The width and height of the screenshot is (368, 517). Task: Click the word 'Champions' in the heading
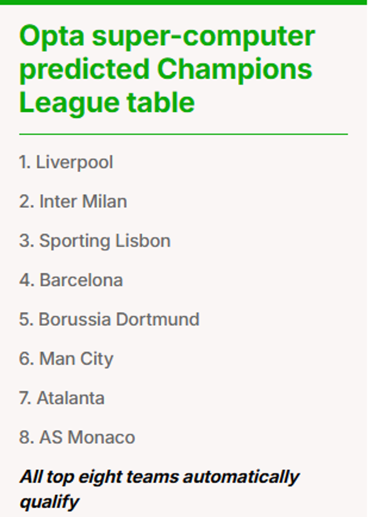(x=235, y=70)
